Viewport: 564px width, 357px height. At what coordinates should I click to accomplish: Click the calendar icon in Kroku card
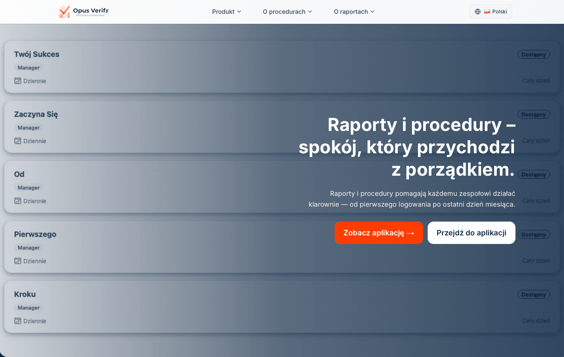click(18, 321)
